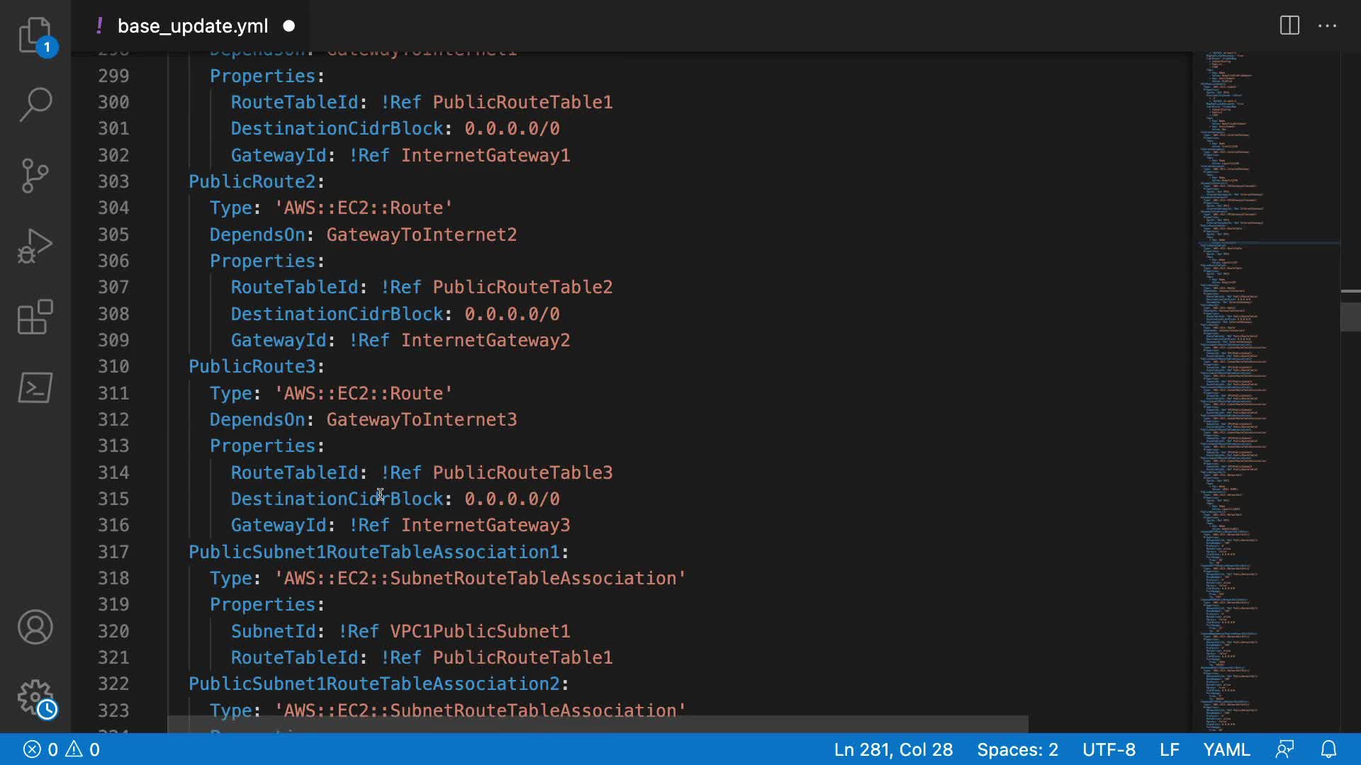
Task: Change language mode from YAML
Action: click(x=1226, y=749)
